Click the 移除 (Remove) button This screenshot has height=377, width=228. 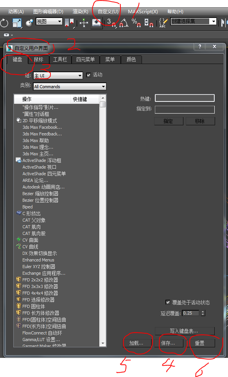[x=200, y=121]
